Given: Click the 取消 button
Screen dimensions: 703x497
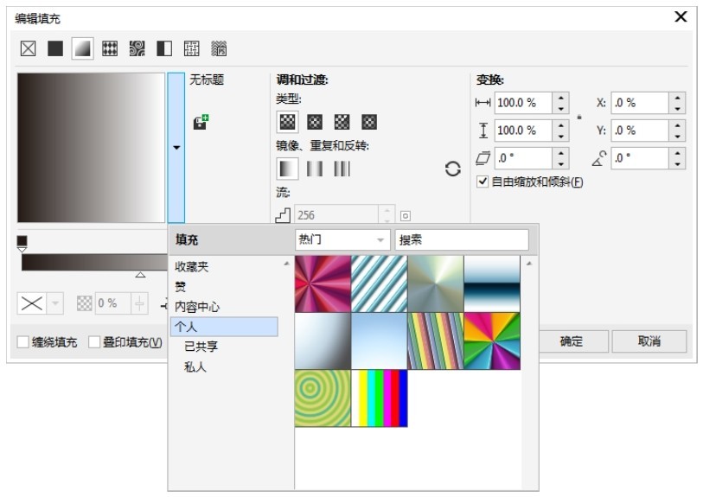Looking at the screenshot, I should pos(649,341).
